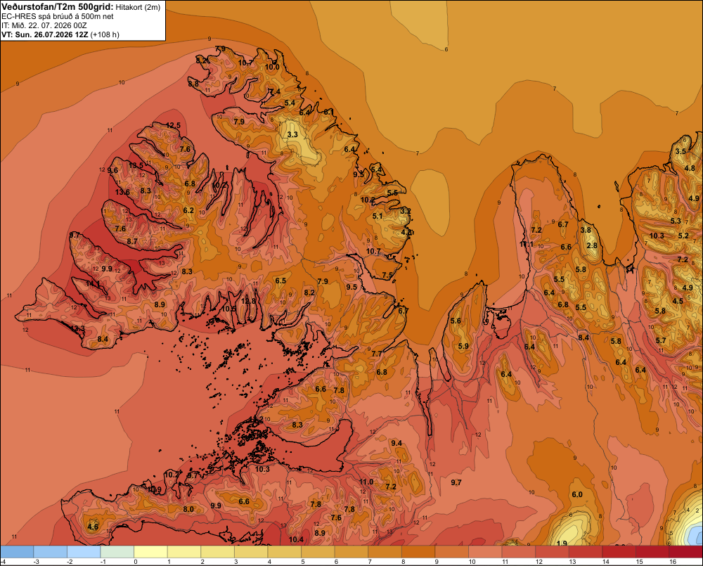Select the darkest red swatch above 16
This screenshot has height=566, width=703.
685,552
